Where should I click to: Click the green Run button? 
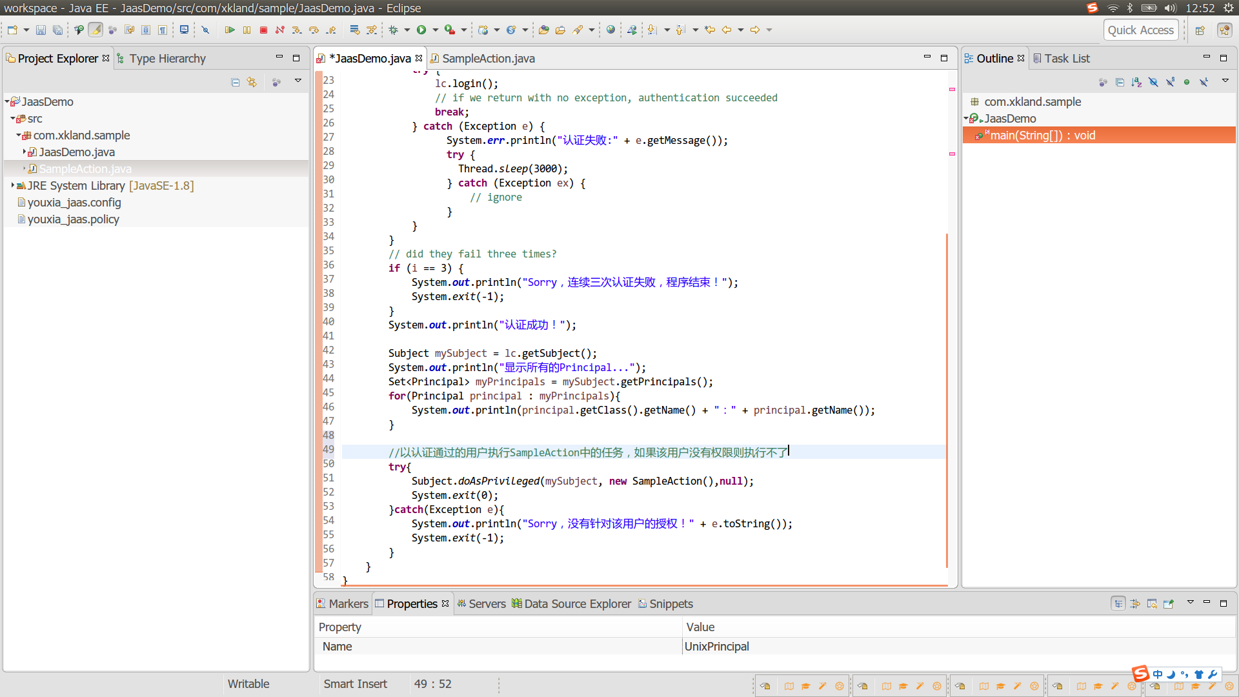pyautogui.click(x=421, y=30)
